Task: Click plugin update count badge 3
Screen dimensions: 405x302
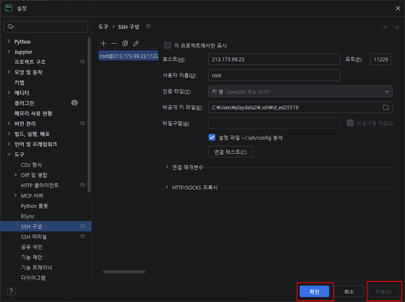Action: tap(74, 103)
